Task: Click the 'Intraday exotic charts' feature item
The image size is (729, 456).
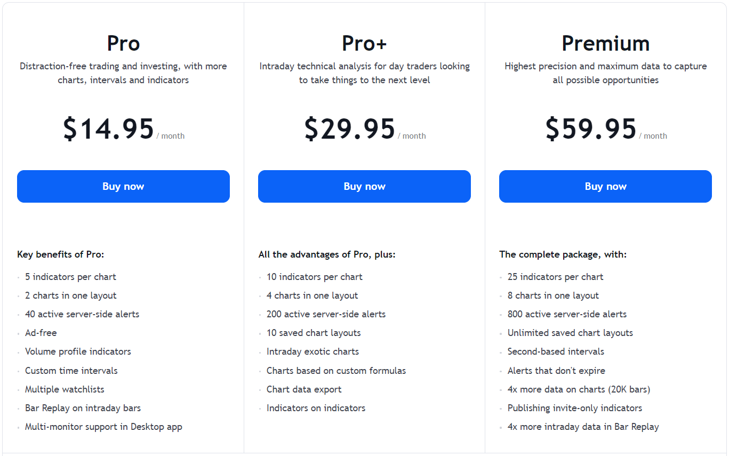Action: coord(312,351)
